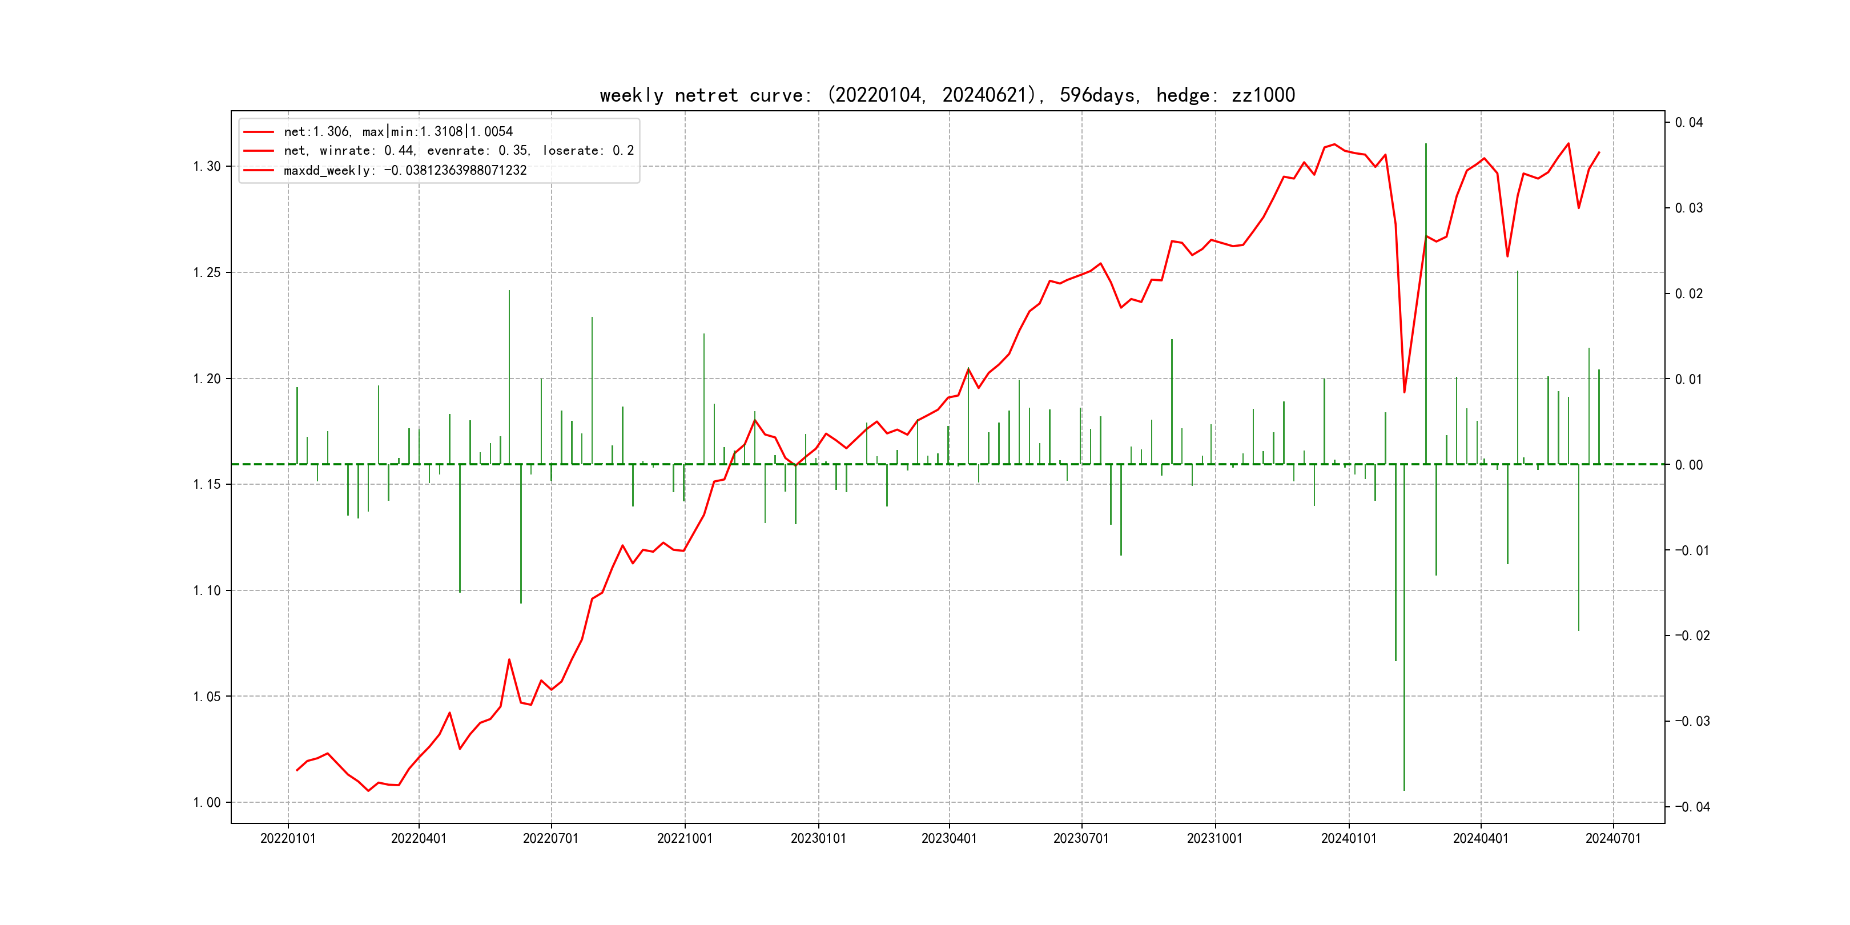The image size is (1850, 925).
Task: Click the 20240401 x-axis date label
Action: (x=1480, y=839)
